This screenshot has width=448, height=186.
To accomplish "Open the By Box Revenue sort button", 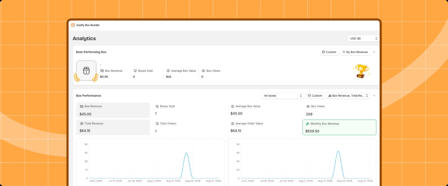I will (x=355, y=52).
